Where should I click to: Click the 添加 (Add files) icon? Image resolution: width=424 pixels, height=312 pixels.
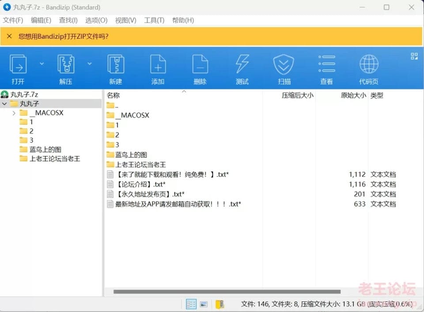click(x=158, y=64)
